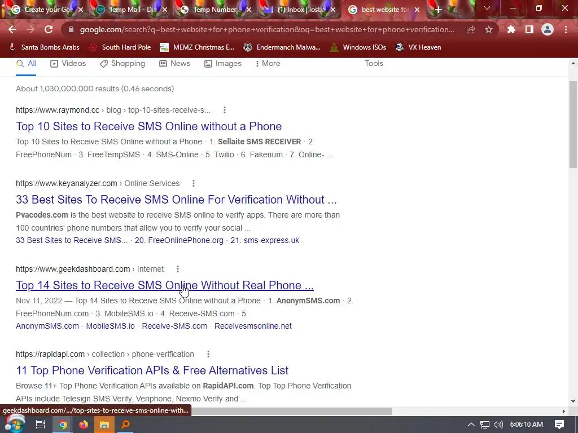Close the 'Temp Number' tab
The height and width of the screenshot is (433, 578).
click(x=249, y=10)
